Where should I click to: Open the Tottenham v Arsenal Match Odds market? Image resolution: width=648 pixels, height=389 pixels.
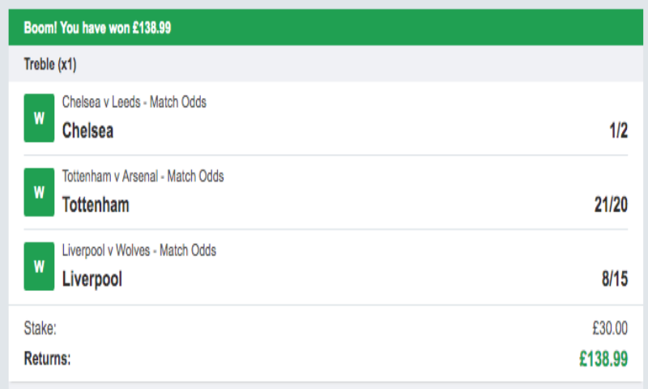click(143, 176)
